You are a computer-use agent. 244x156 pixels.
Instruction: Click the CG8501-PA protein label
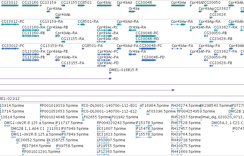[x=92, y=46]
